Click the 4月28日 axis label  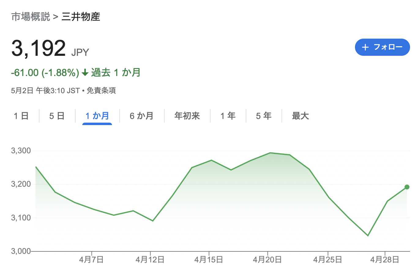click(385, 260)
